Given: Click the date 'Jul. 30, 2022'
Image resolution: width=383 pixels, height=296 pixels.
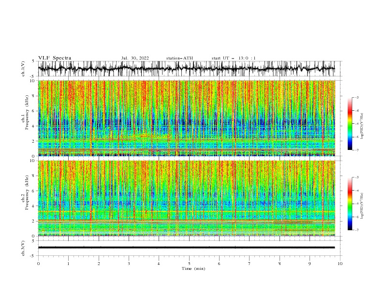Looking at the screenshot, I should (135, 58).
